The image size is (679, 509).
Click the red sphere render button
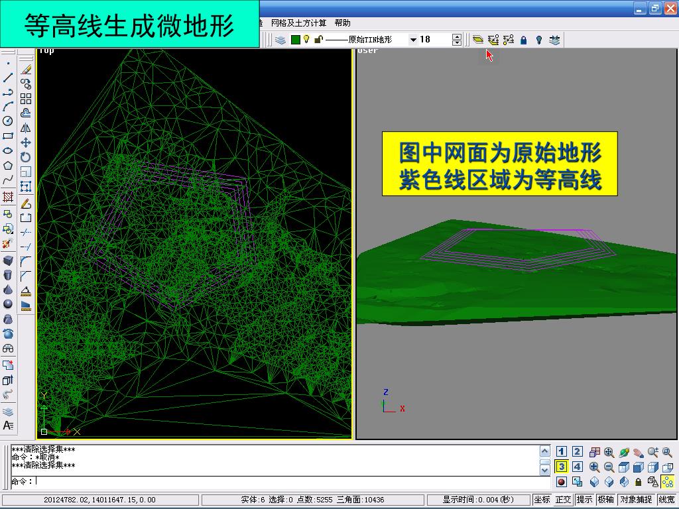(561, 482)
